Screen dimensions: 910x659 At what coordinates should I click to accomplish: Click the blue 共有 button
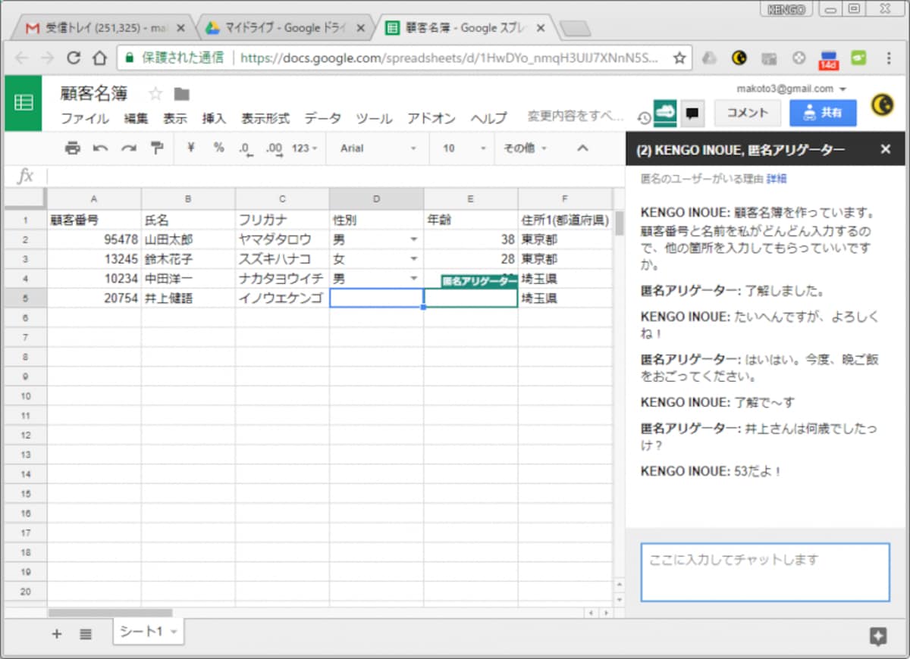coord(823,113)
